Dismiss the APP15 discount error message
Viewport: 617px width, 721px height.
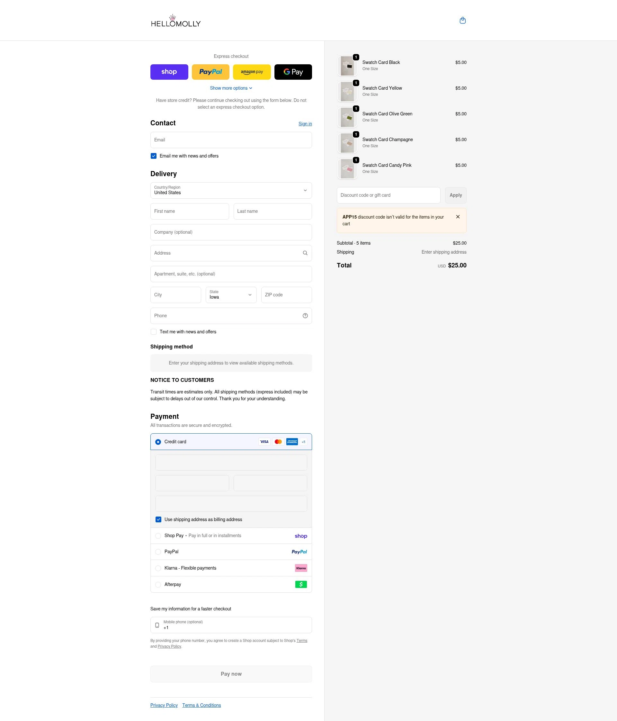458,217
